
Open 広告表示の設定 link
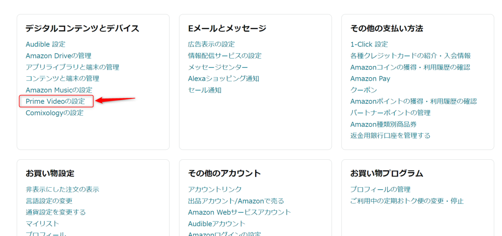pos(211,44)
